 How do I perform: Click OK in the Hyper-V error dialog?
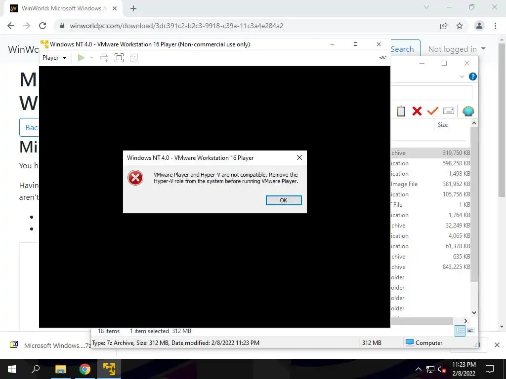tap(283, 200)
